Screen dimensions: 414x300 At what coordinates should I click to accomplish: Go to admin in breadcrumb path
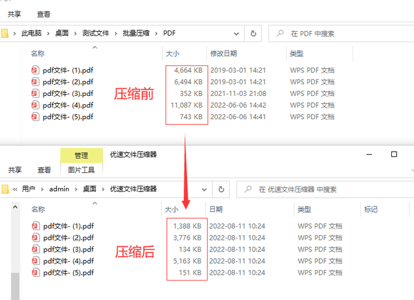pos(59,189)
